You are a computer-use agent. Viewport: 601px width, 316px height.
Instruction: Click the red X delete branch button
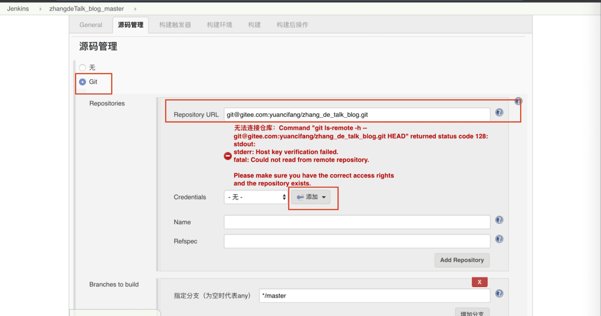coord(480,282)
